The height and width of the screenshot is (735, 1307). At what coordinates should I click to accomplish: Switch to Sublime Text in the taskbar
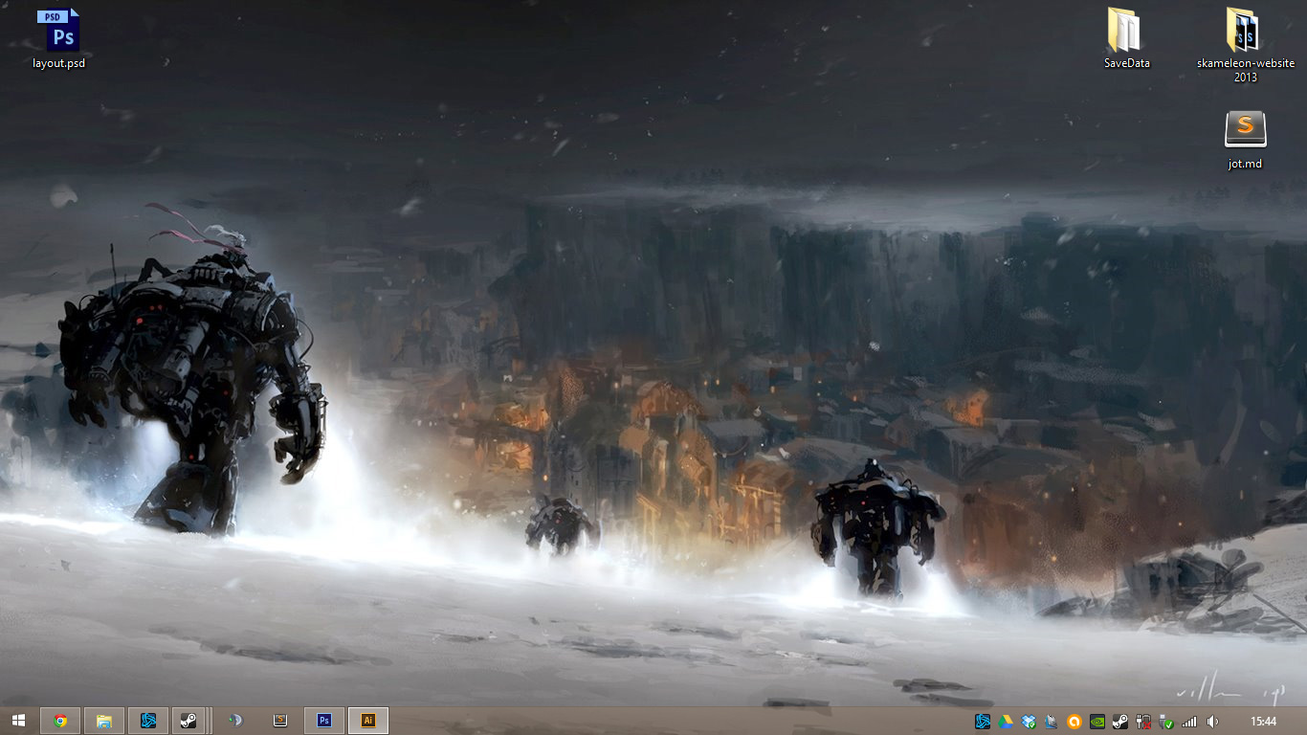[x=280, y=721]
